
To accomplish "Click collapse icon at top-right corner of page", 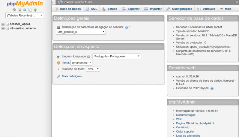I will click(x=237, y=2).
